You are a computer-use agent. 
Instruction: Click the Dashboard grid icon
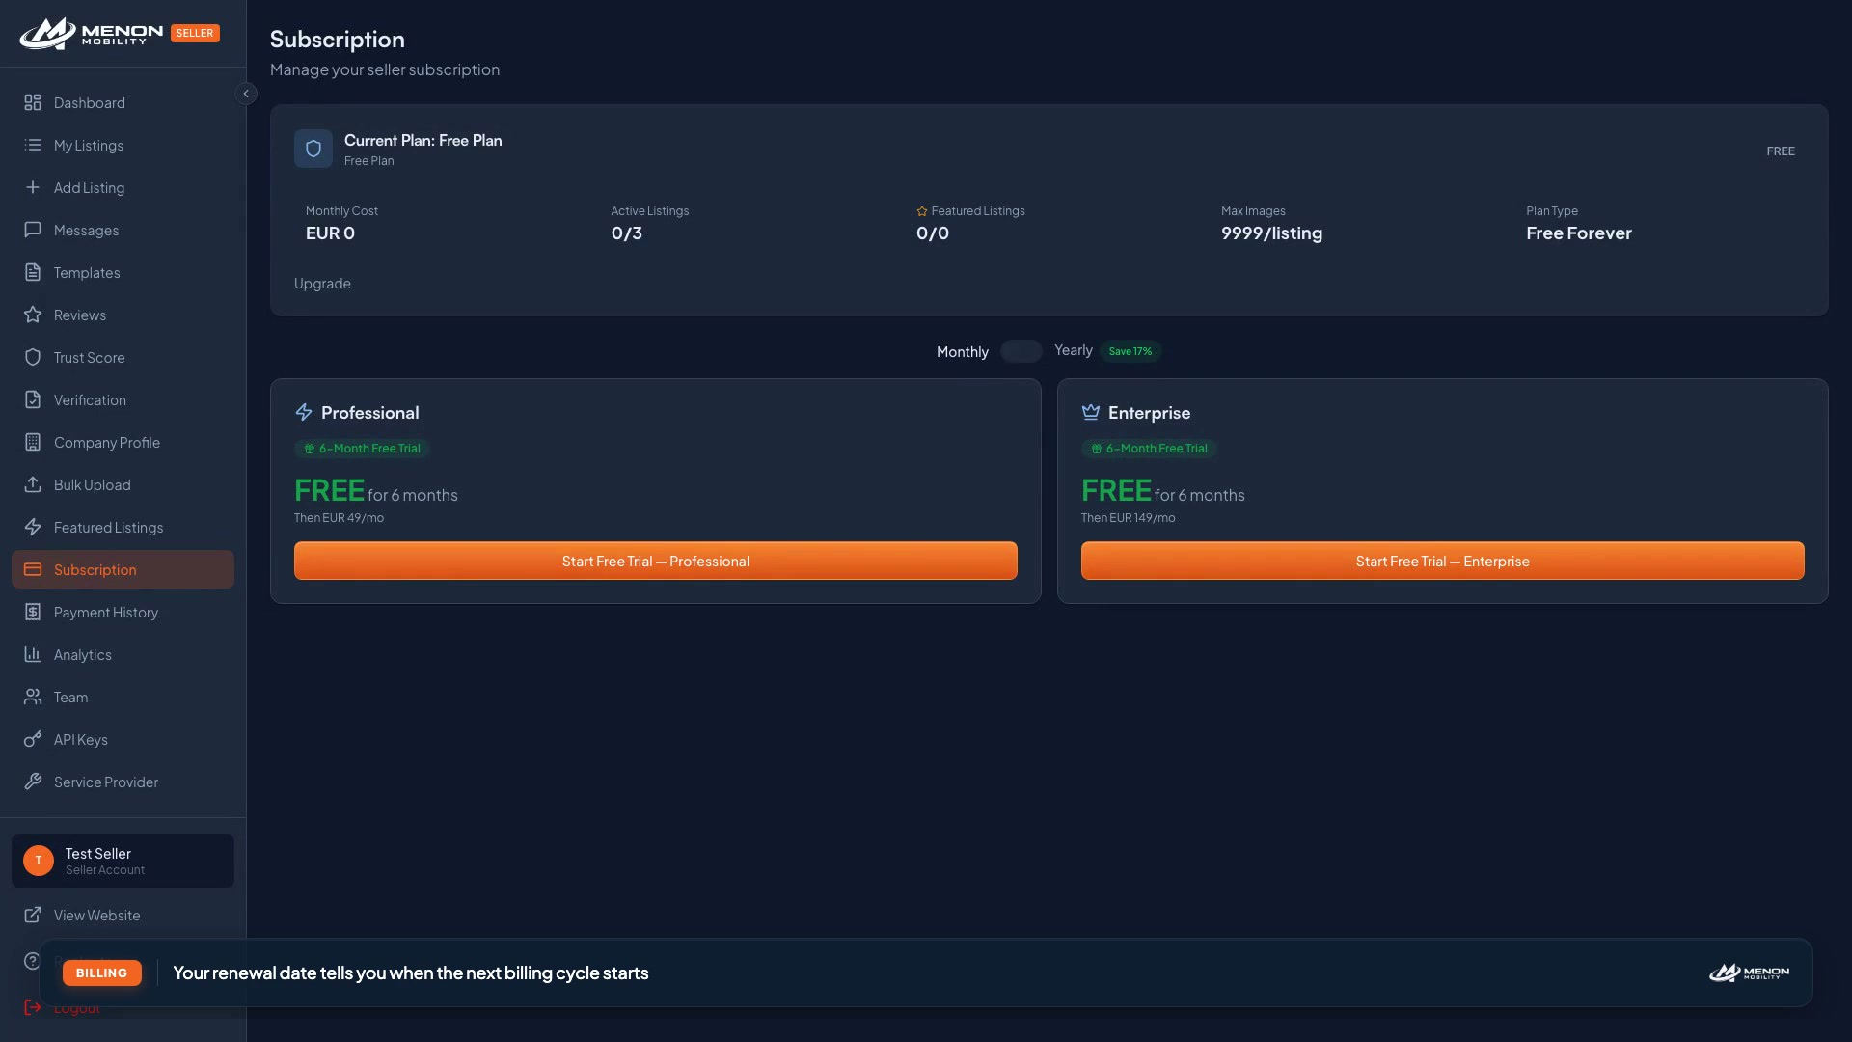click(x=33, y=102)
